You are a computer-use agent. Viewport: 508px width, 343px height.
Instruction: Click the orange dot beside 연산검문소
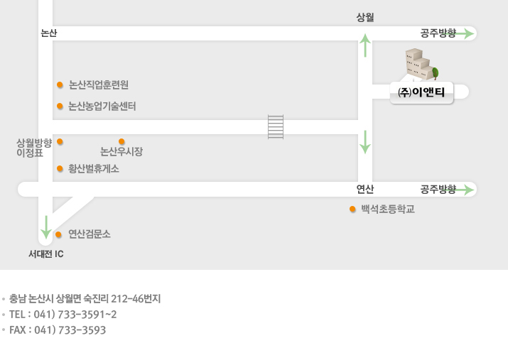pyautogui.click(x=59, y=234)
